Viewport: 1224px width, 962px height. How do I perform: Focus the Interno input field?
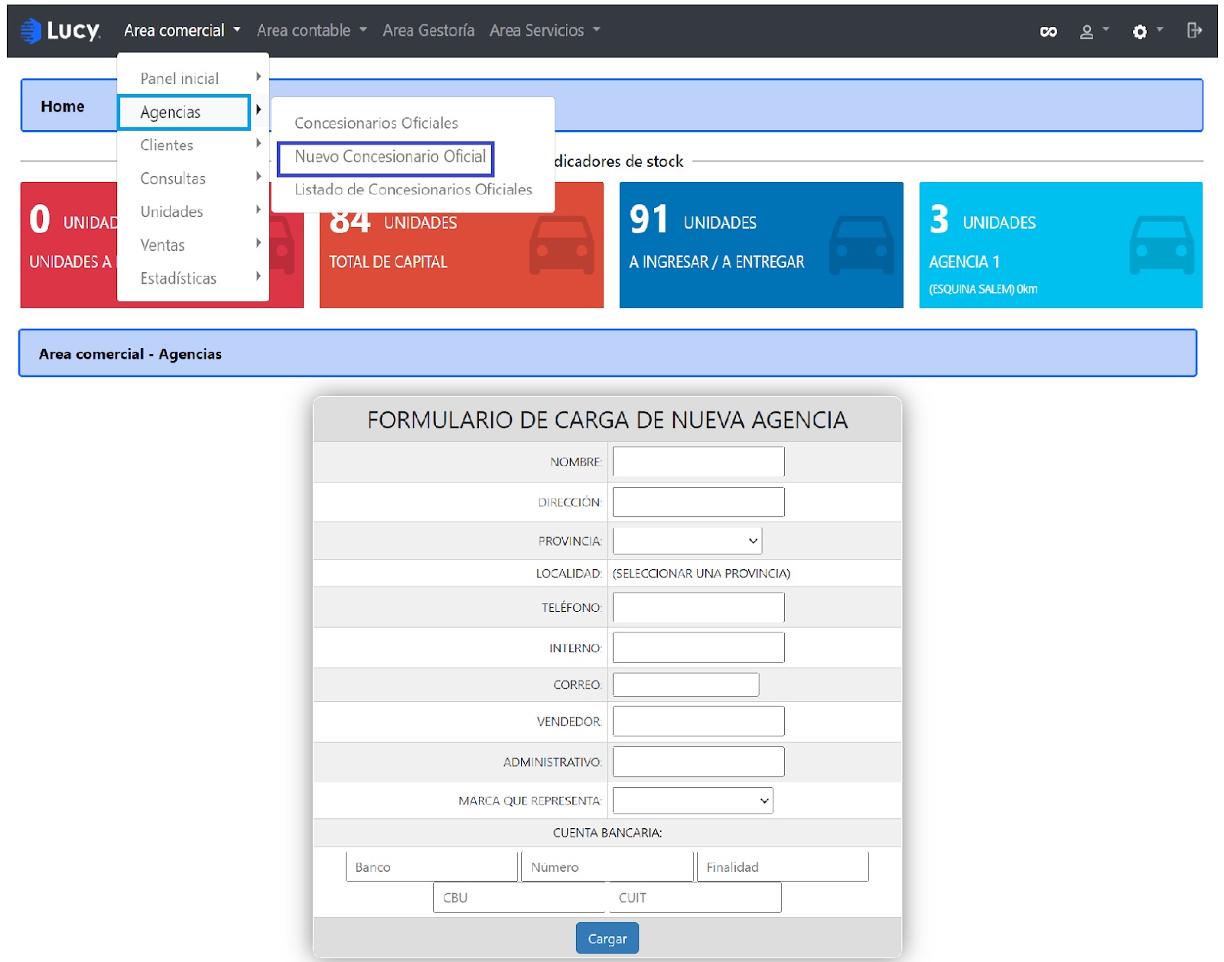point(698,648)
